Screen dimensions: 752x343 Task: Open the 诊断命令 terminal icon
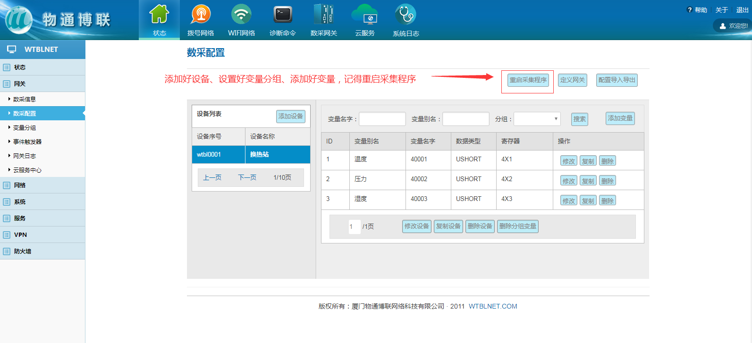[283, 14]
